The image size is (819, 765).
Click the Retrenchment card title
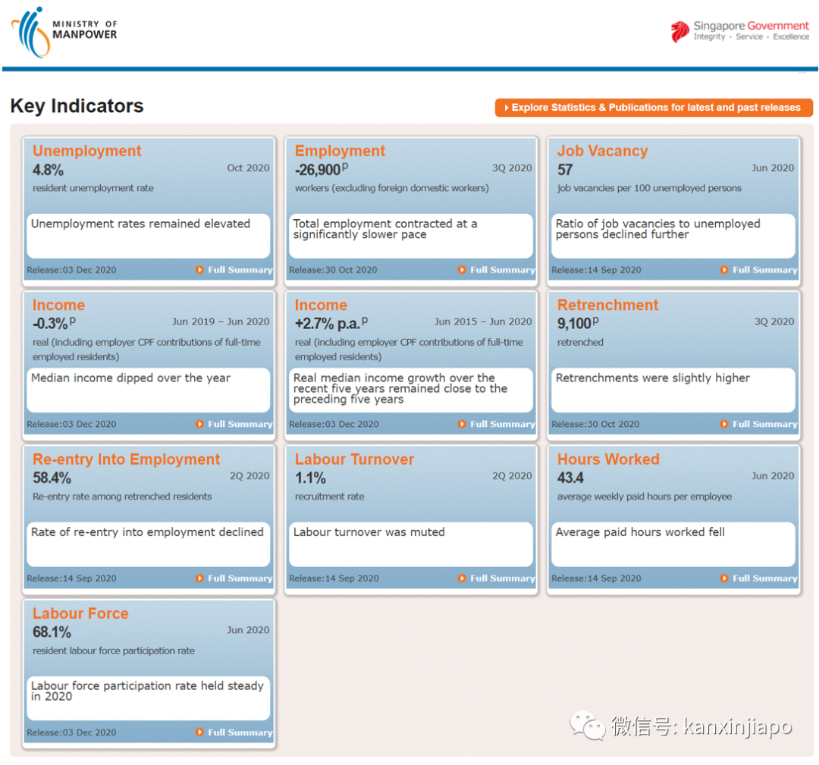(x=608, y=306)
